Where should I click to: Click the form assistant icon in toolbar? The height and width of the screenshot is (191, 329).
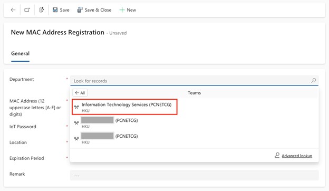pos(41,10)
